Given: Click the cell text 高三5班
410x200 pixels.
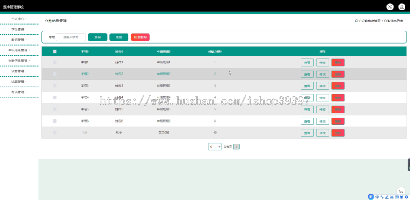Looking at the screenshot, I should (164, 133).
